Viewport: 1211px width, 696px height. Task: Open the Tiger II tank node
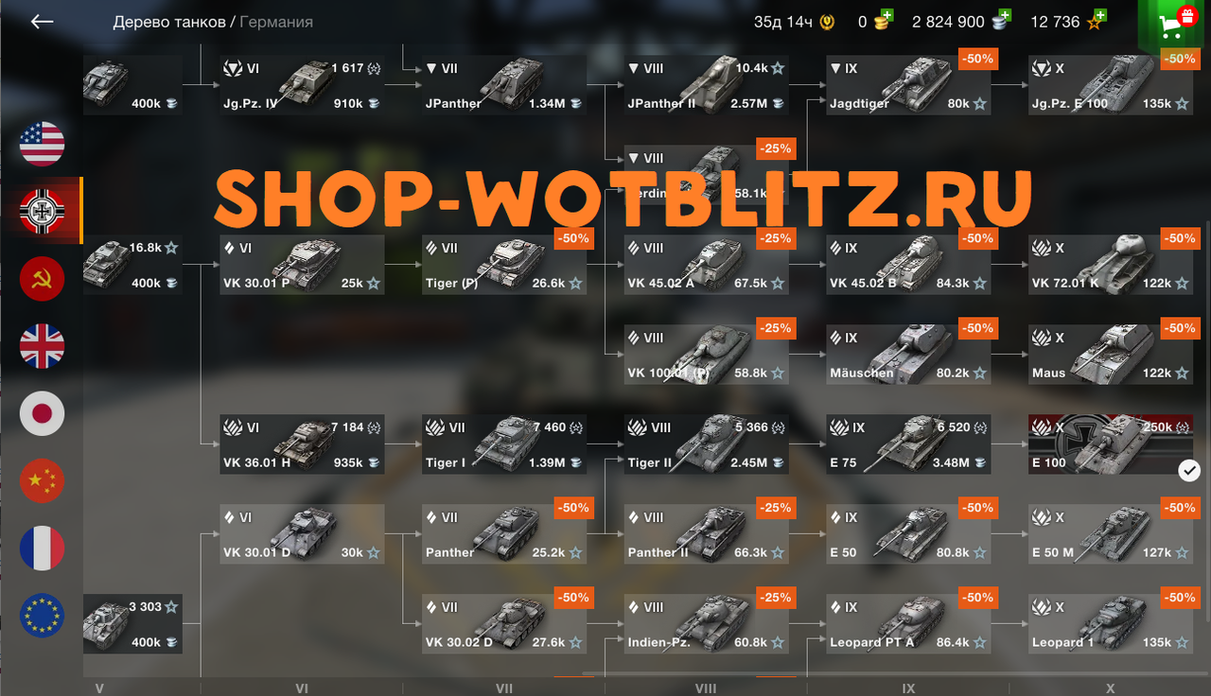pos(707,444)
